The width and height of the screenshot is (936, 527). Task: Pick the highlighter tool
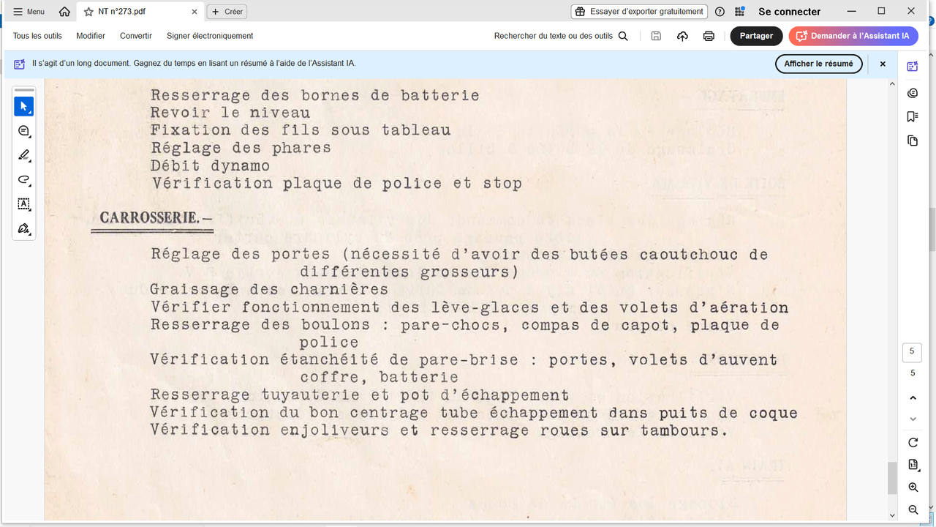pos(24,155)
